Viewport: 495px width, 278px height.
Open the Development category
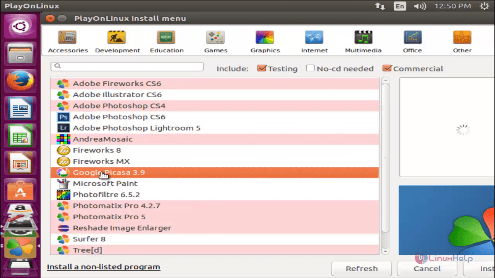point(117,42)
